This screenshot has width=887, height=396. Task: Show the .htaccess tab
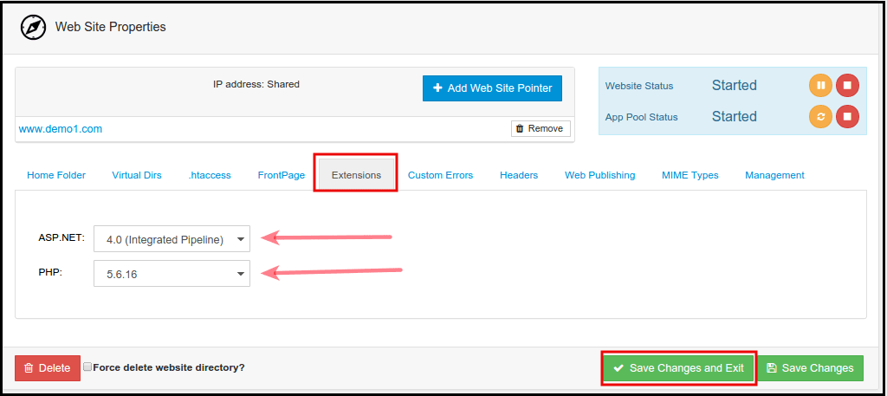[210, 175]
